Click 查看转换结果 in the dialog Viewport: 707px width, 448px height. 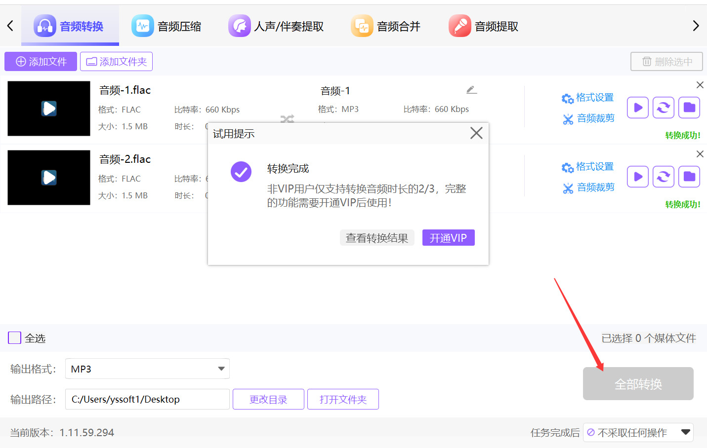pyautogui.click(x=377, y=238)
